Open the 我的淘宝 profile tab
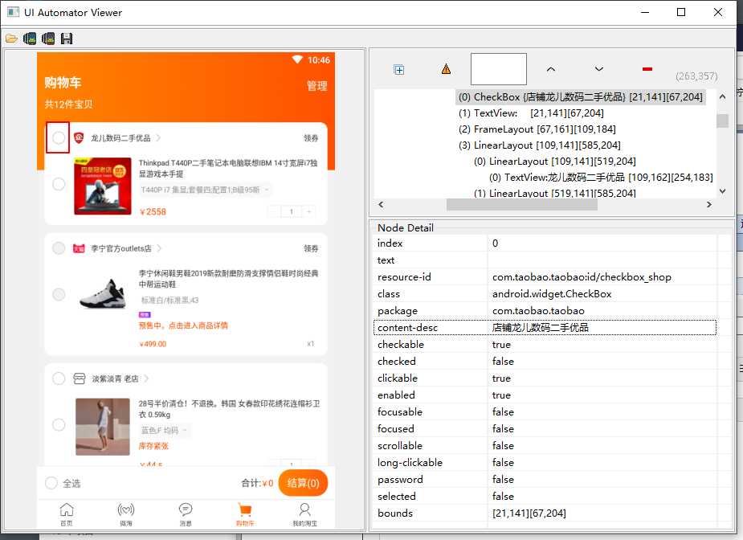The width and height of the screenshot is (743, 540). pyautogui.click(x=304, y=514)
